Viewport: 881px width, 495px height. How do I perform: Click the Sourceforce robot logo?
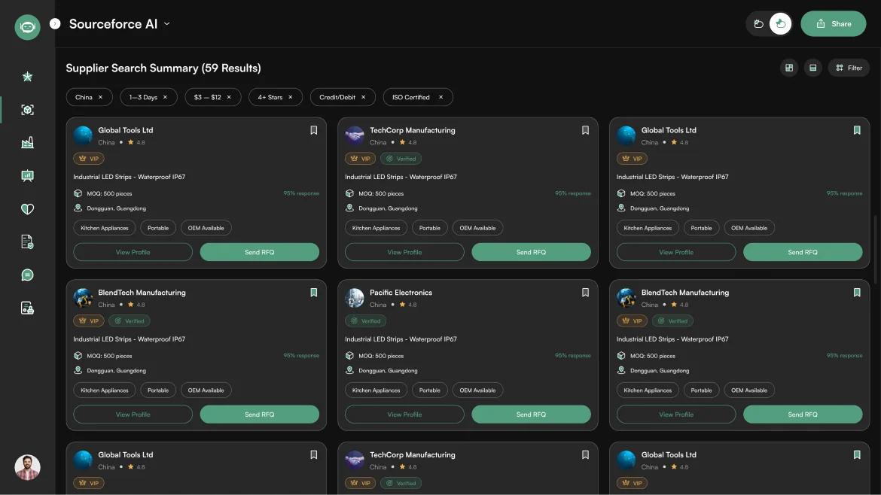(x=27, y=27)
